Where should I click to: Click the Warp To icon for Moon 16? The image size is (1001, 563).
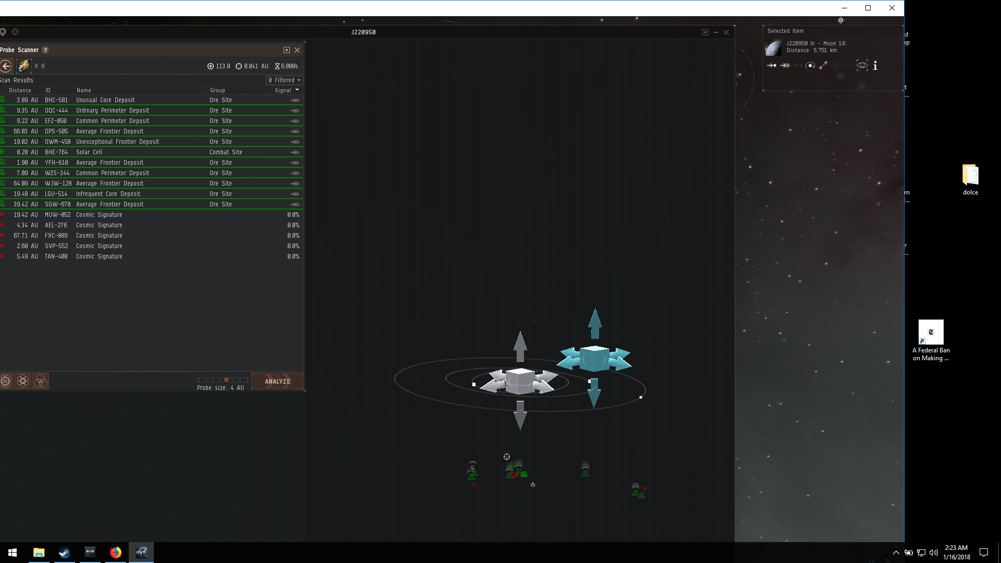(785, 66)
